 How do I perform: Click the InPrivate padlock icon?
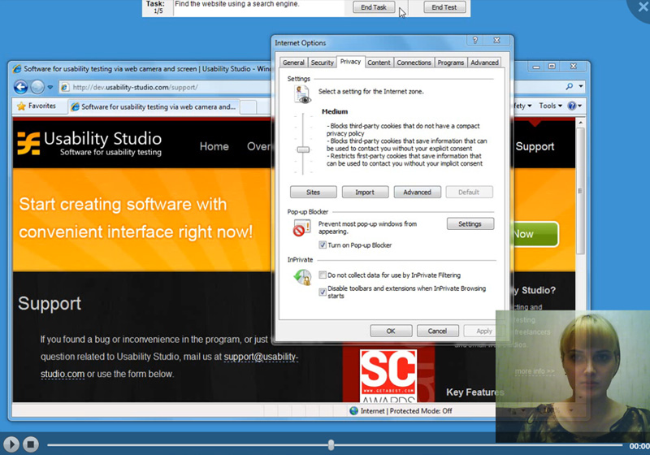click(302, 277)
